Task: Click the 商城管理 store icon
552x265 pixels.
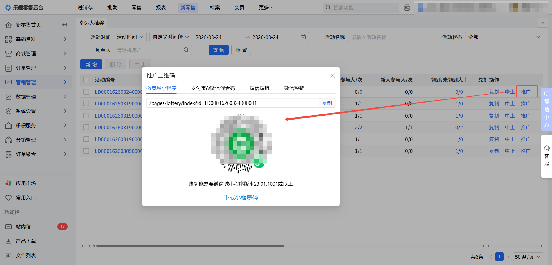Action: pos(9,54)
